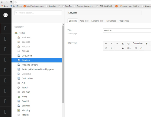The width and height of the screenshot is (151, 117).
Task: Select the News tree node
Action: 24,97
